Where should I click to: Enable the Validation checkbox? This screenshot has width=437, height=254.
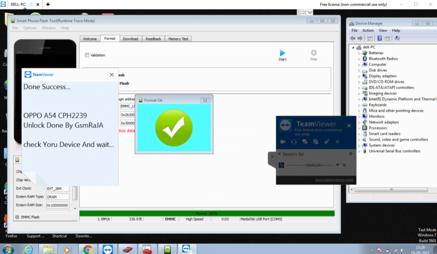click(x=87, y=55)
